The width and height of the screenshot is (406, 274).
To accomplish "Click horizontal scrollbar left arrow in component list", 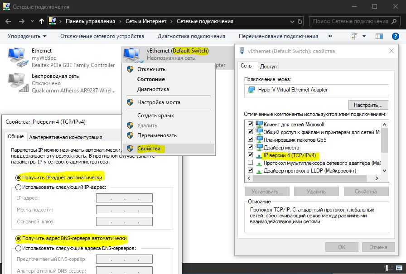I will (249, 178).
